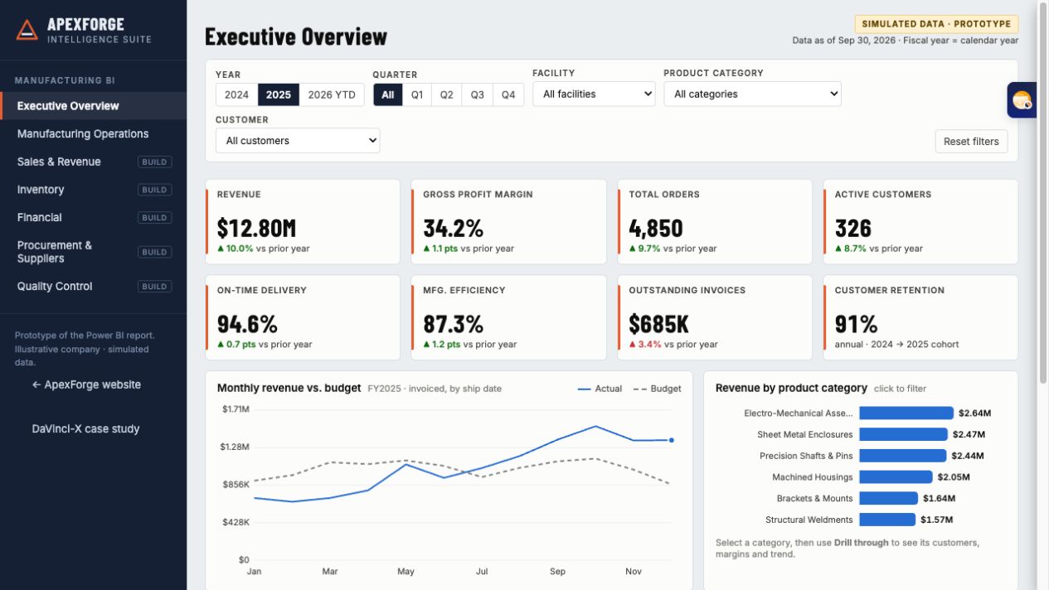Viewport: 1049px width, 590px height.
Task: Select year 2025 filter
Action: [x=279, y=94]
